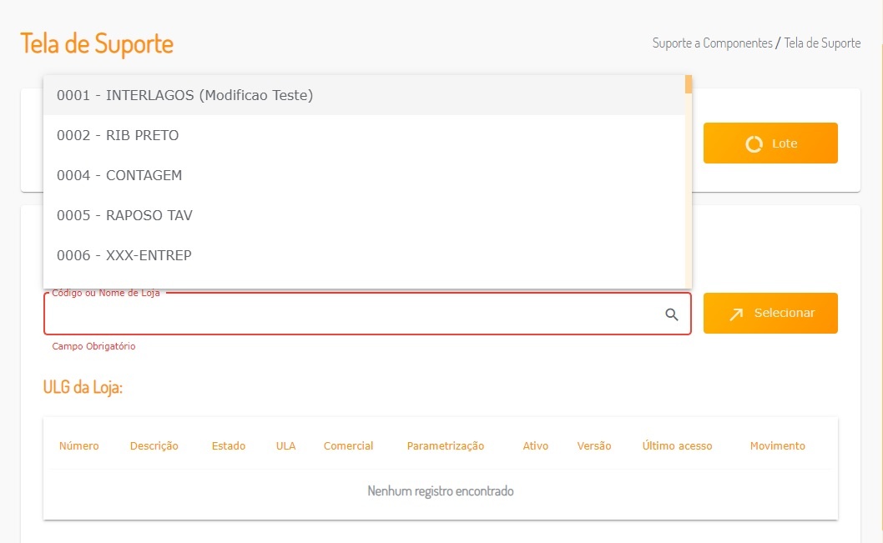This screenshot has width=883, height=543.
Task: Click the spinner icon on Lote
Action: (x=754, y=143)
